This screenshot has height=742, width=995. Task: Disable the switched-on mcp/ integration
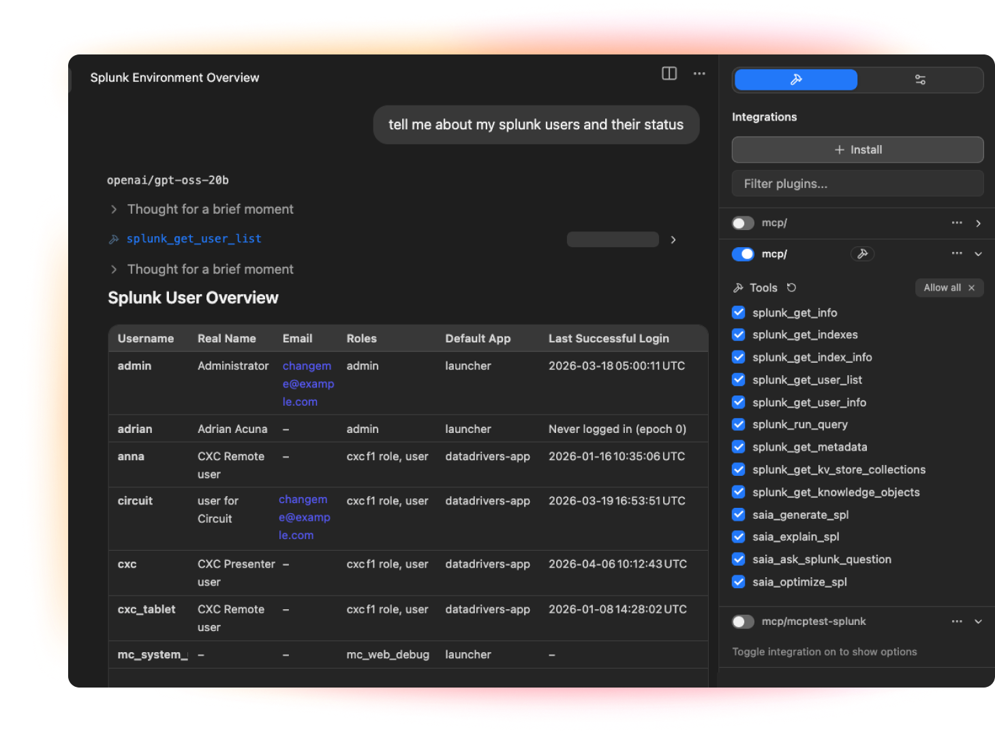743,254
